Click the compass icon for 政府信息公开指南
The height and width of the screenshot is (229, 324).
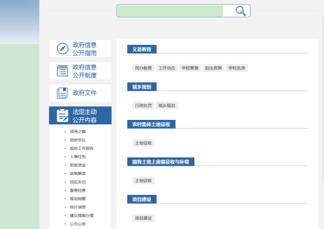point(62,49)
